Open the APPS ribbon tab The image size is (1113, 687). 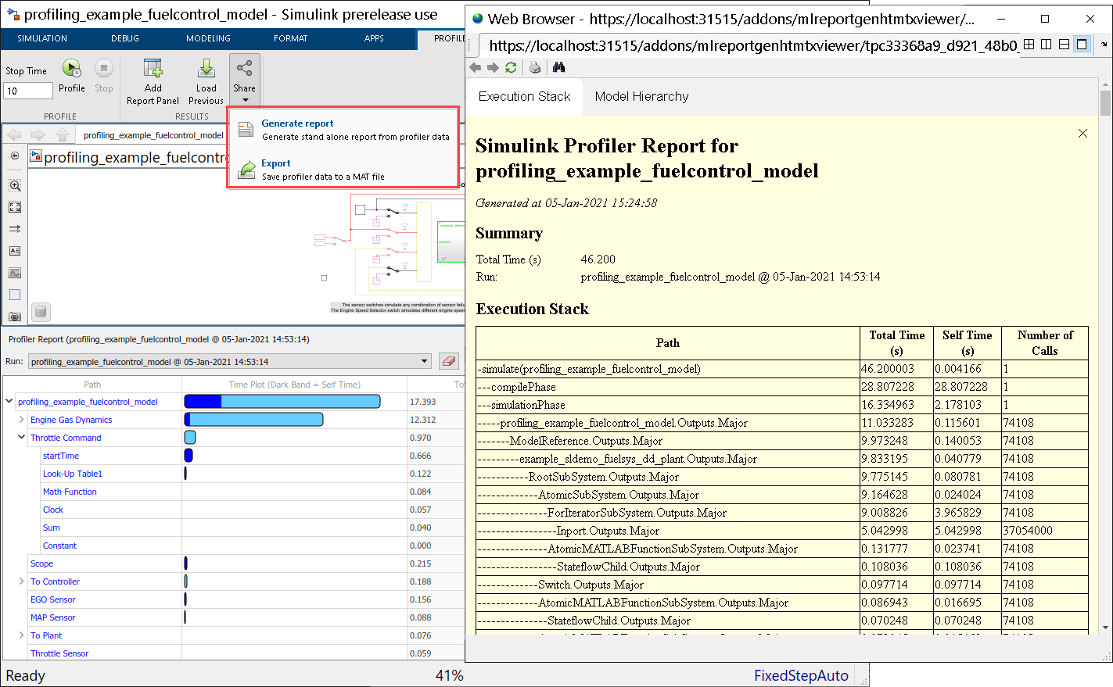(x=374, y=38)
